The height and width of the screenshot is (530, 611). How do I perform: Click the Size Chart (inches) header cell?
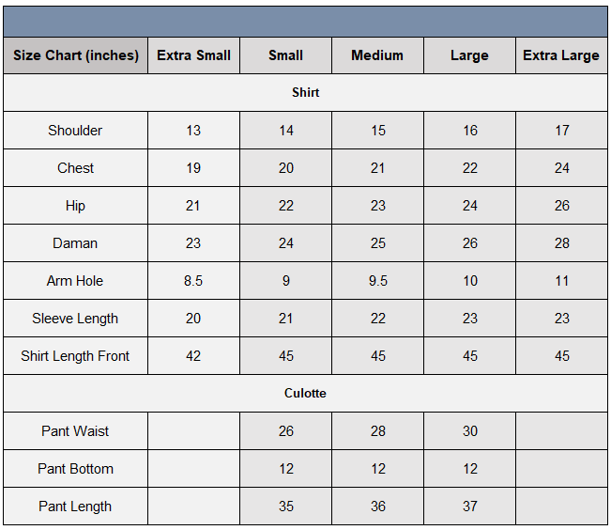[75, 55]
